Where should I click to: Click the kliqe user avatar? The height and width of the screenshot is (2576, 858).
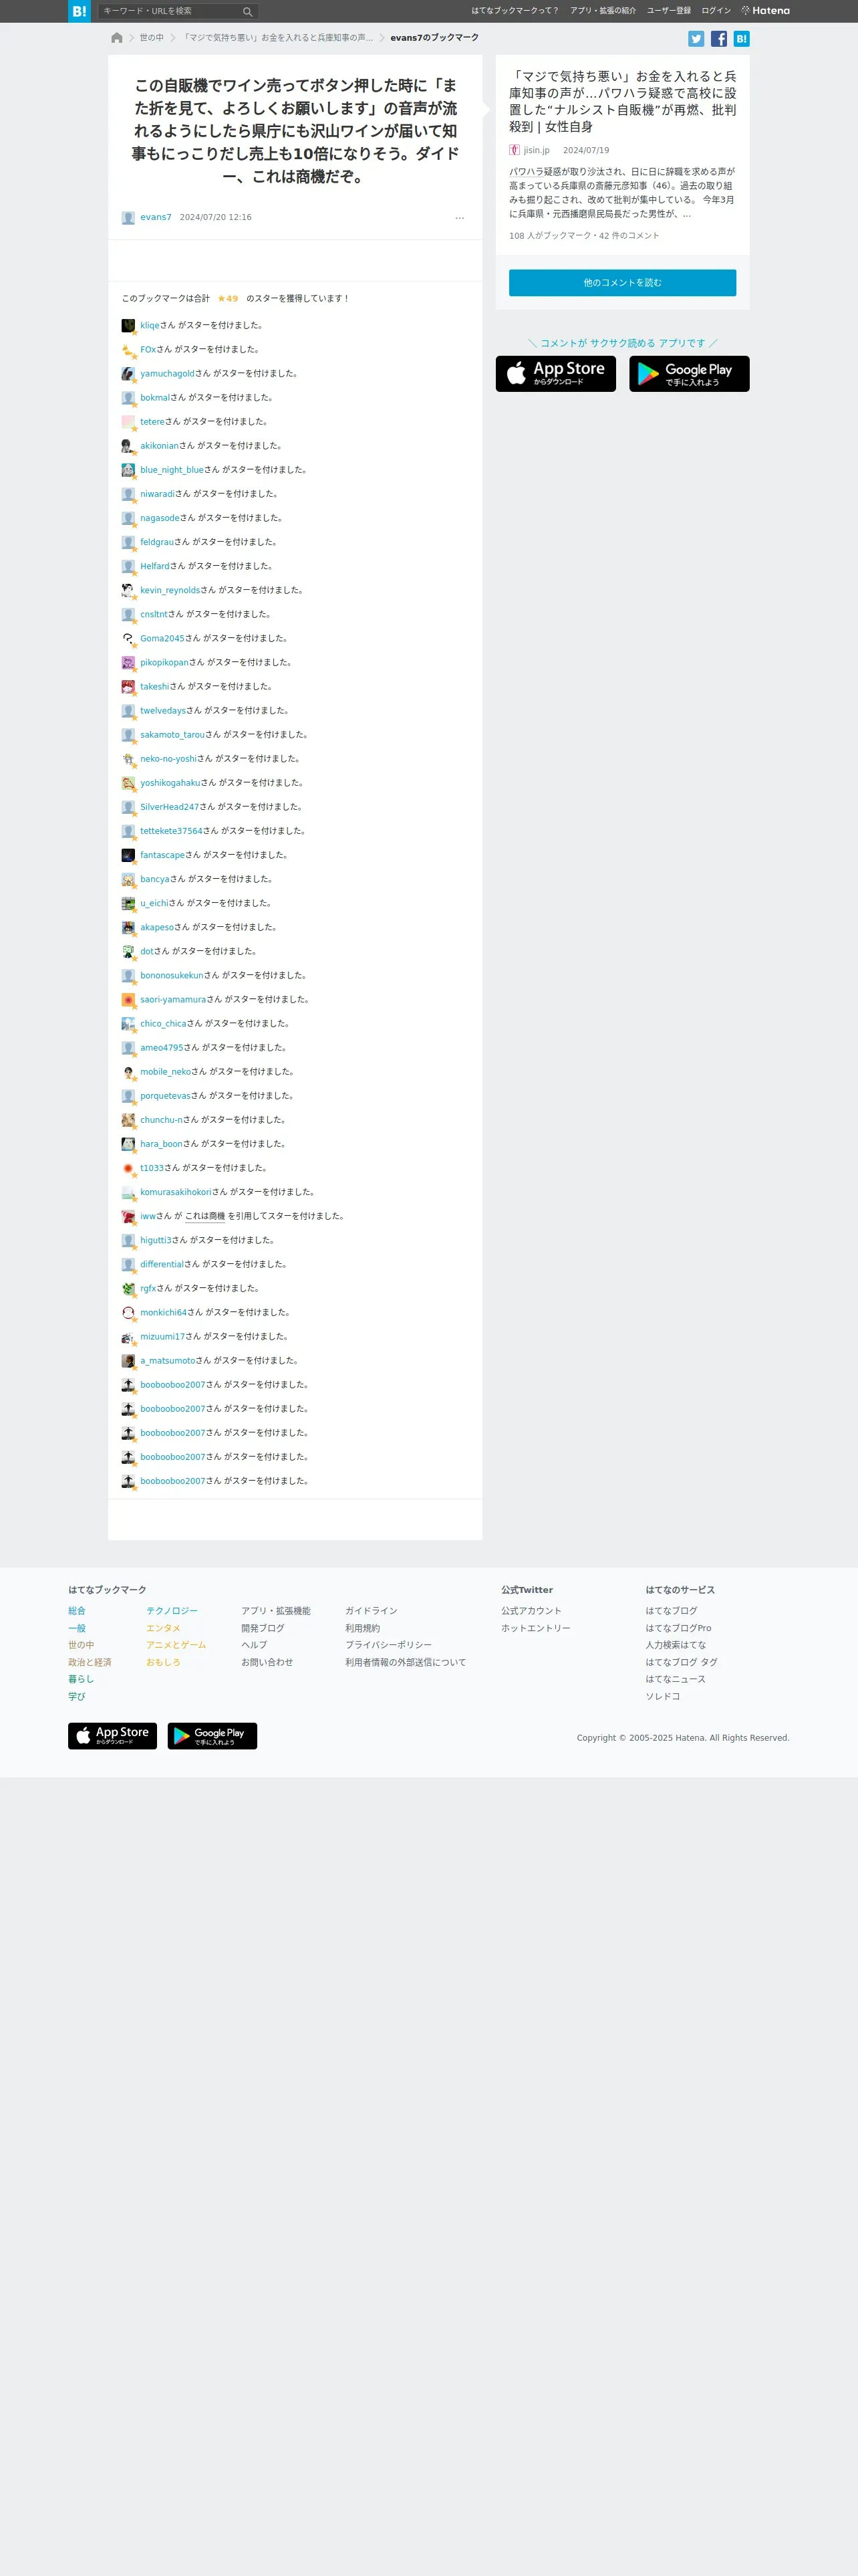tap(128, 326)
